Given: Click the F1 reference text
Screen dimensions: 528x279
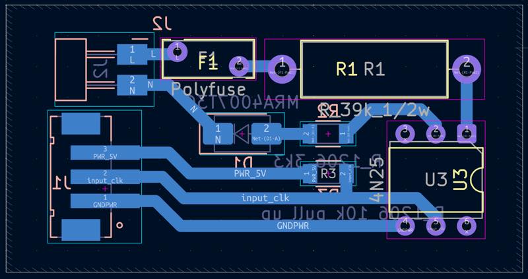Looking at the screenshot, I should 208,61.
